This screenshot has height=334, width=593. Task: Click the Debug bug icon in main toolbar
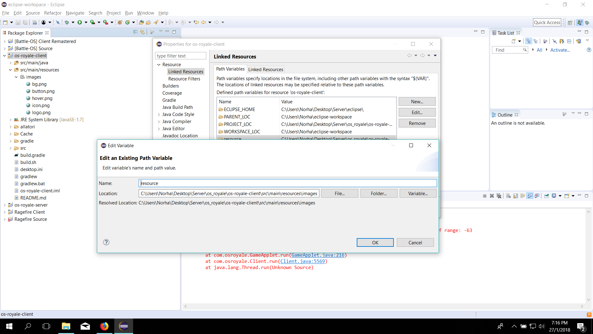[x=67, y=22]
